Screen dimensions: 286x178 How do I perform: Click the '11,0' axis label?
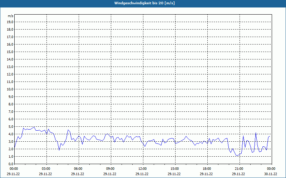[x=10, y=82]
